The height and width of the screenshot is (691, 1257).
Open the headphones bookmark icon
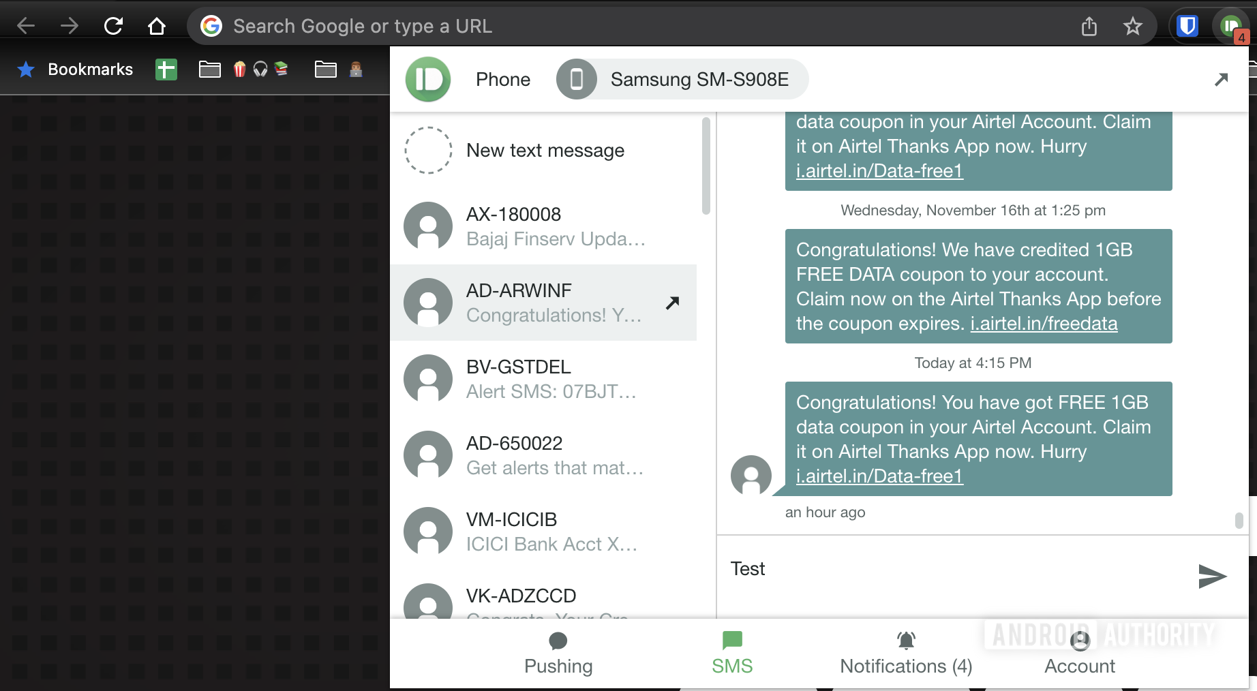(260, 70)
